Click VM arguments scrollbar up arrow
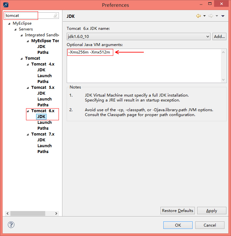 (223, 52)
